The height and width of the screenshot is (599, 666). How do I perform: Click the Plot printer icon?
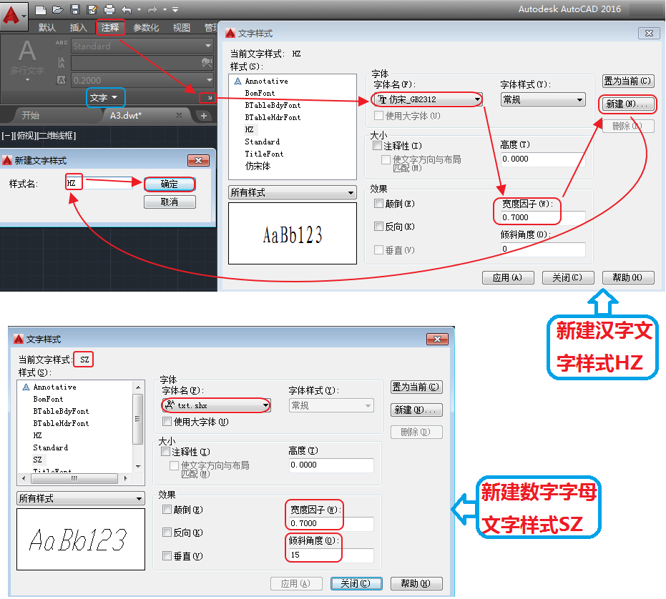click(x=109, y=9)
